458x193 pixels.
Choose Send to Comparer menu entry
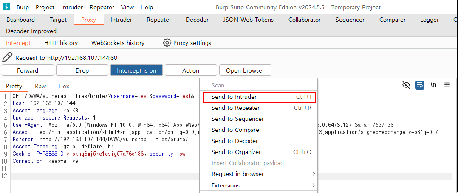[x=258, y=130]
